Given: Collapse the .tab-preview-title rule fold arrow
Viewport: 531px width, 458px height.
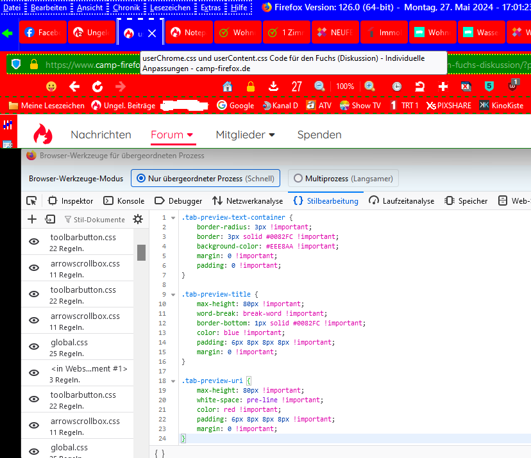Looking at the screenshot, I should pyautogui.click(x=173, y=294).
